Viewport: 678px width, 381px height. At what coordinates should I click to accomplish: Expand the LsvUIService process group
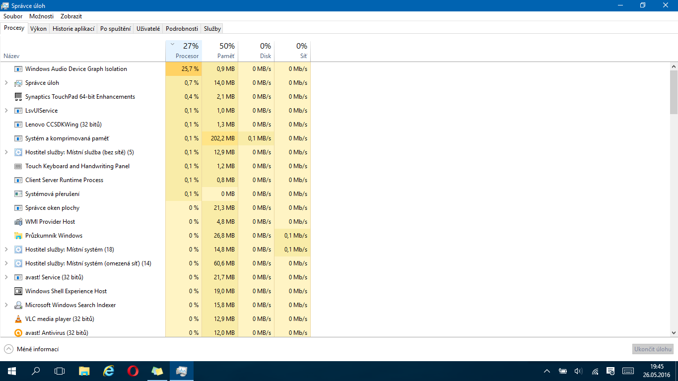click(x=6, y=111)
